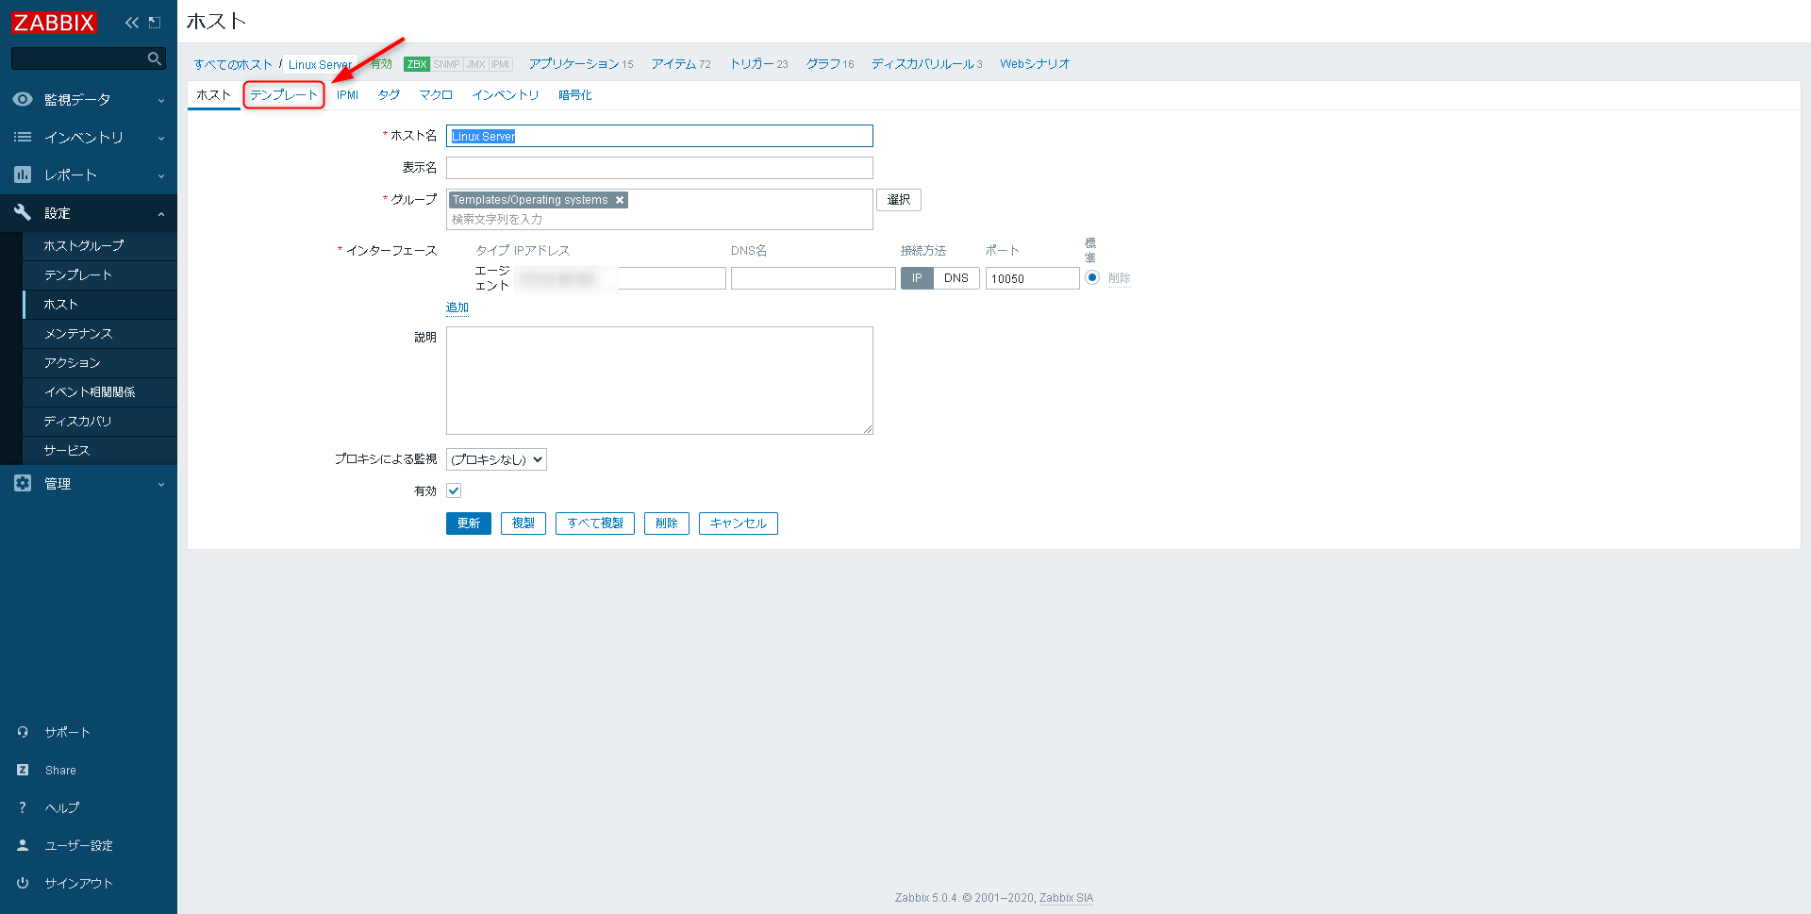Open the インベントリ host tab
This screenshot has height=914, width=1811.
[x=506, y=94]
